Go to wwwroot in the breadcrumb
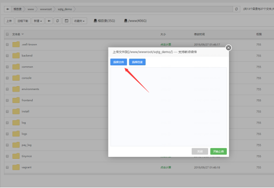The width and height of the screenshot is (274, 188). click(x=46, y=9)
